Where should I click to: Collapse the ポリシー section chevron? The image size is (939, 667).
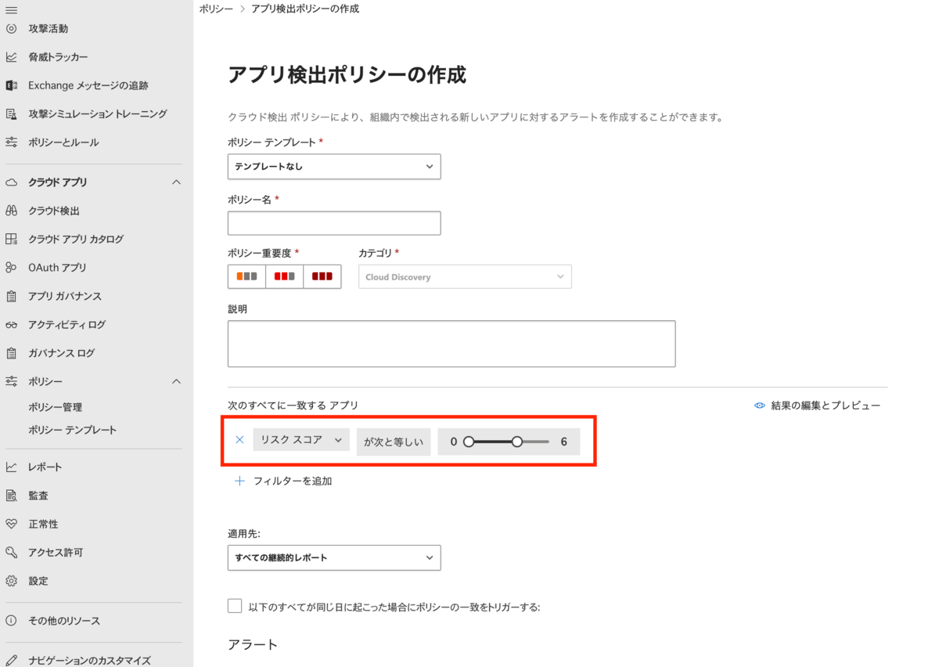pyautogui.click(x=176, y=381)
